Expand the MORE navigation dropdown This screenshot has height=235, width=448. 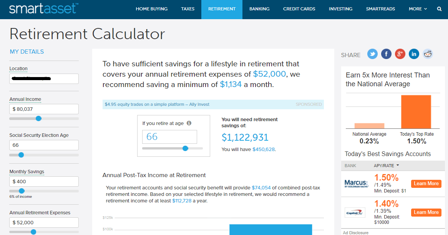tap(418, 9)
